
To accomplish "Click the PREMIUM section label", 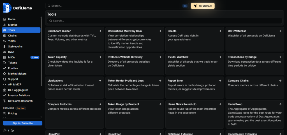I will pos(8,108).
